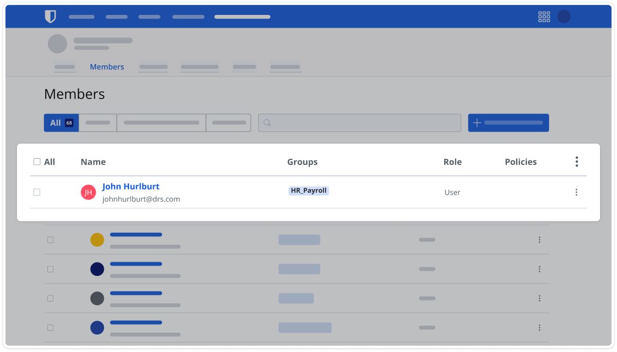Image resolution: width=617 pixels, height=352 pixels.
Task: Open the account avatar in top bar
Action: pos(564,17)
